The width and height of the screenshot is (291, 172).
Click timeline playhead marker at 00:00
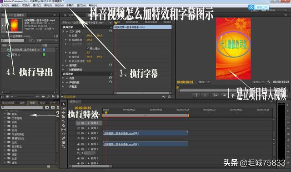(x=106, y=112)
